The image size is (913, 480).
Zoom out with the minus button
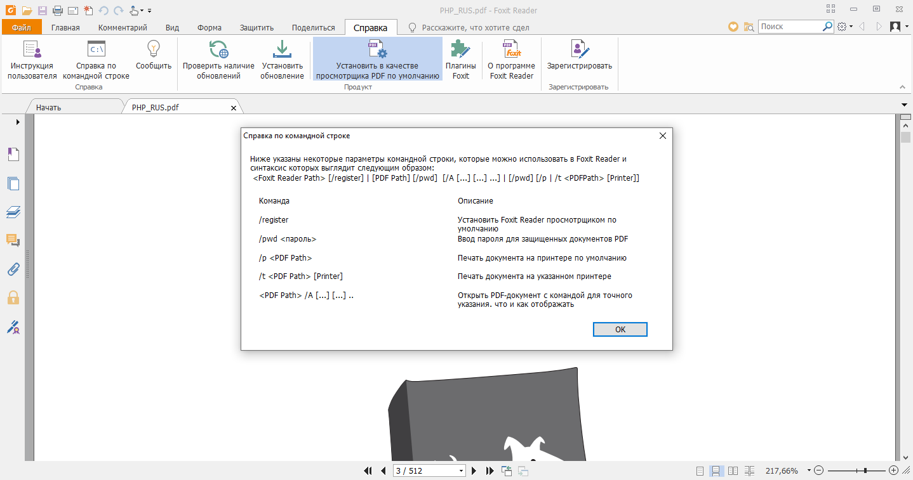[819, 470]
